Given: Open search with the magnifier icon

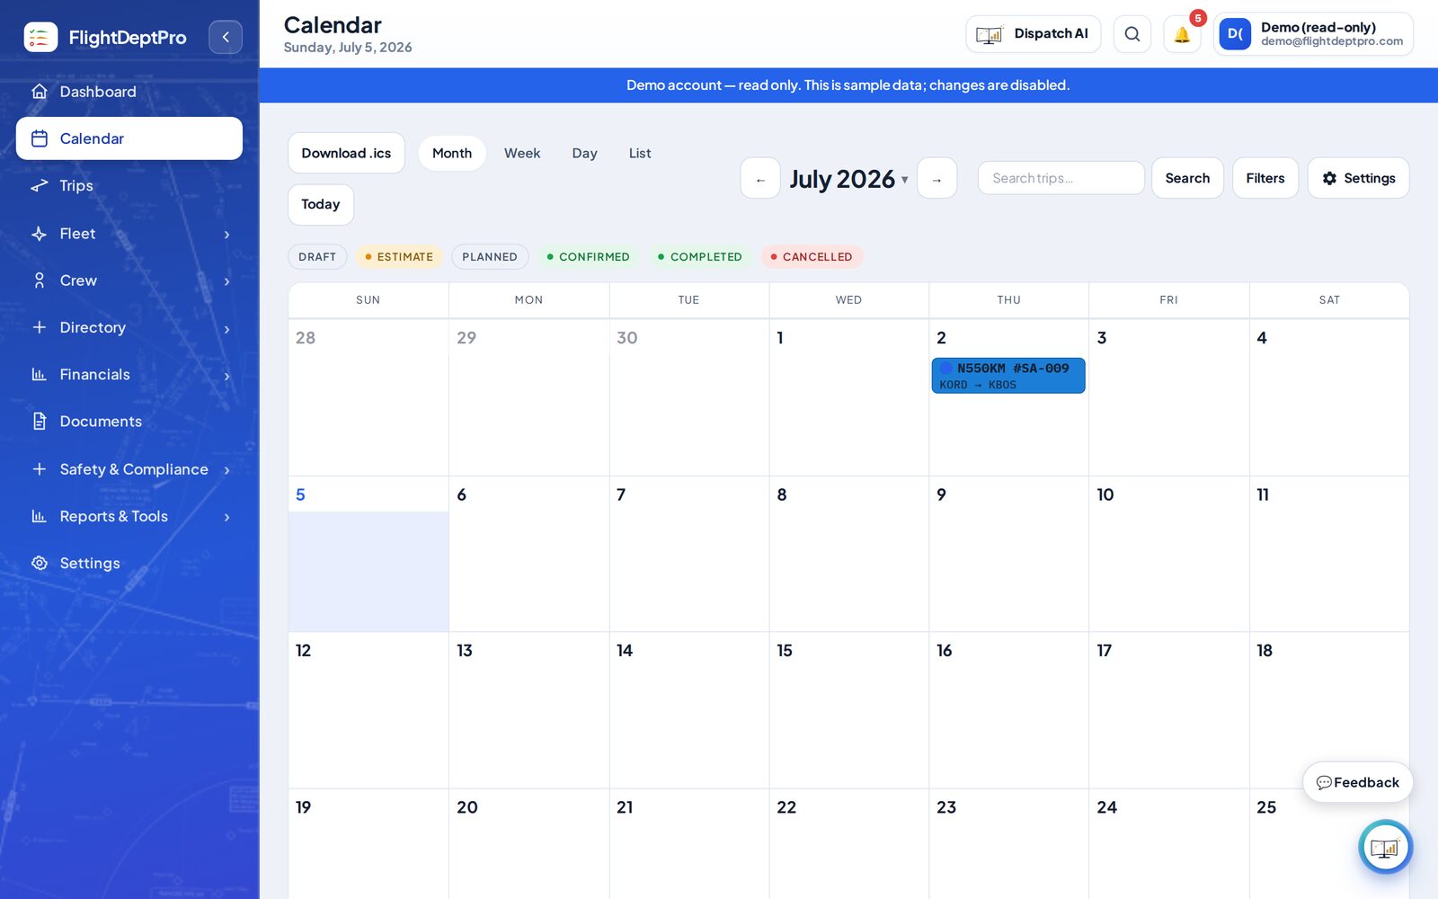Looking at the screenshot, I should [x=1132, y=34].
